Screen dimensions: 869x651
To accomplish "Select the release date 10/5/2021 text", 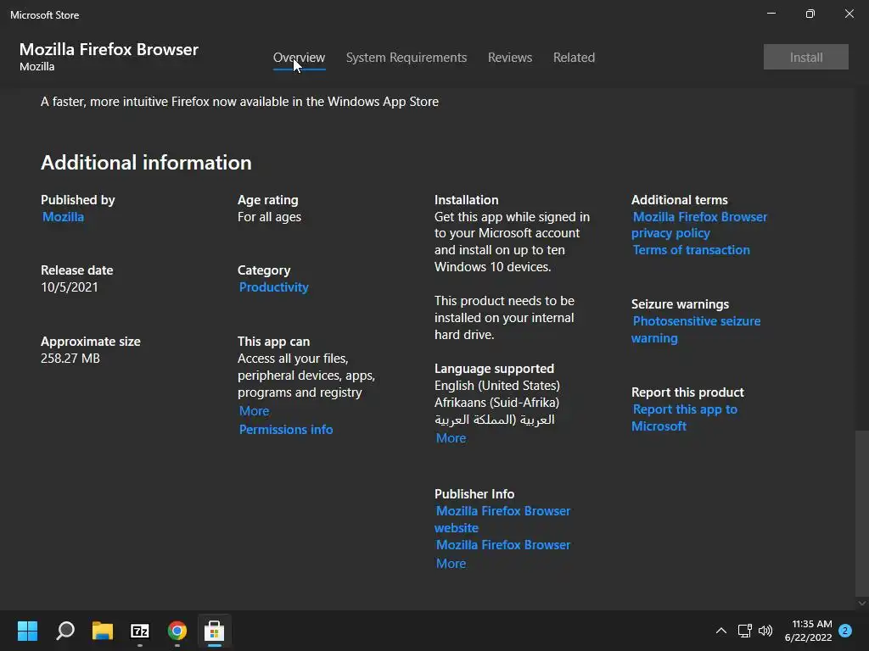I will click(70, 287).
